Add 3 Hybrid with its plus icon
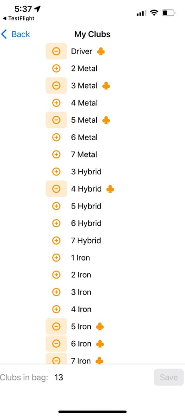Image resolution: width=185 pixels, height=417 pixels. click(x=56, y=172)
